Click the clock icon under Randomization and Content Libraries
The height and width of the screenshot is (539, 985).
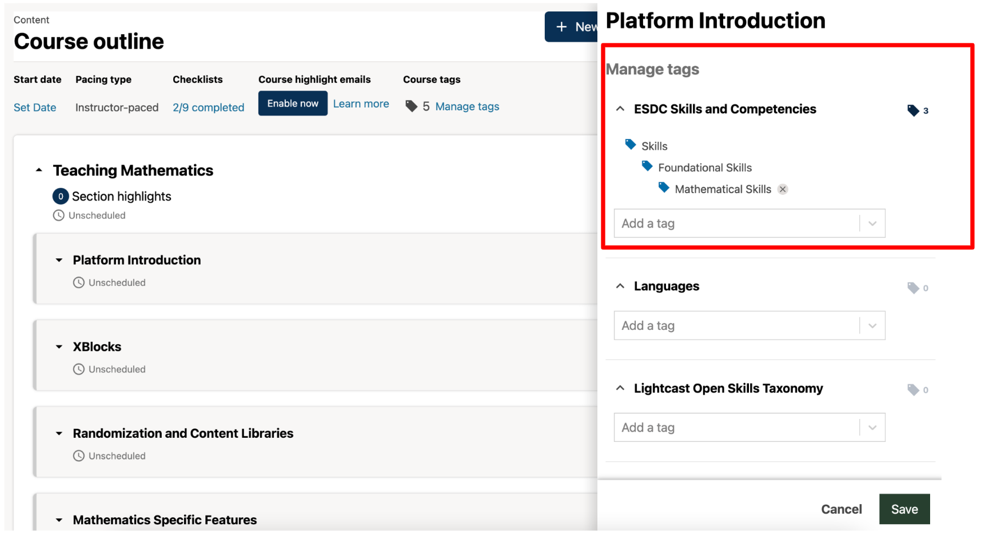[79, 456]
